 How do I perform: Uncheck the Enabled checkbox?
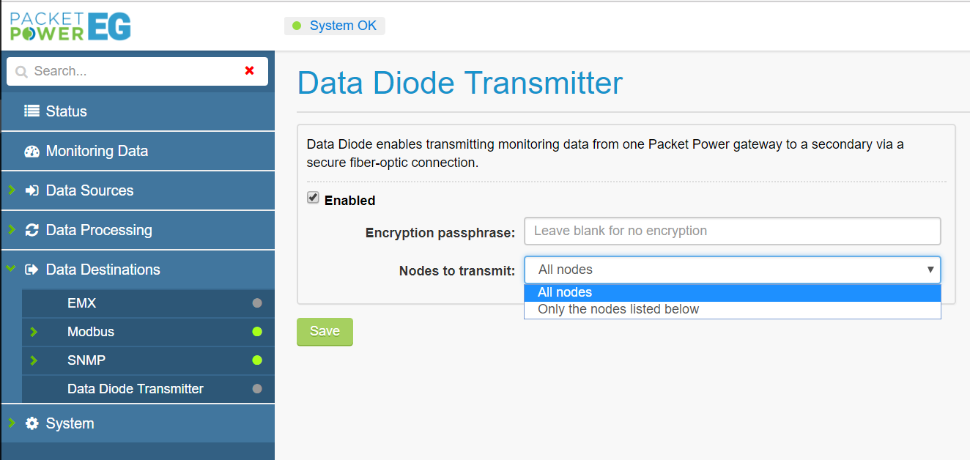click(313, 198)
